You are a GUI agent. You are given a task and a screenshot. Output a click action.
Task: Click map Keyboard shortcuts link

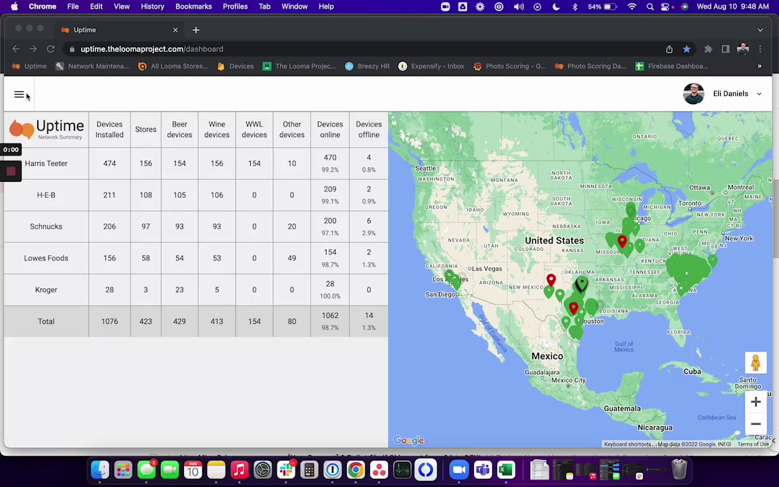point(627,444)
